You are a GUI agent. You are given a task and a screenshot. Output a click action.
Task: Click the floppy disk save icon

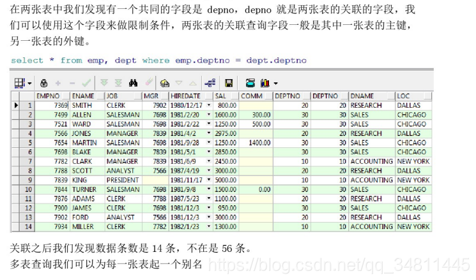coord(229,83)
